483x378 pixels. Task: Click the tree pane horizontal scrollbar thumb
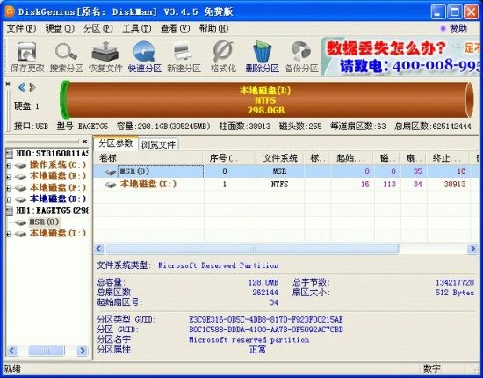click(x=47, y=351)
